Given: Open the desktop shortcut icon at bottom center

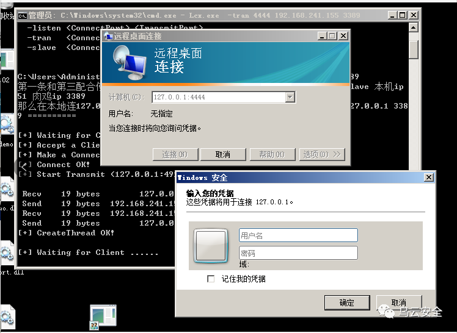Looking at the screenshot, I should click(x=103, y=317).
